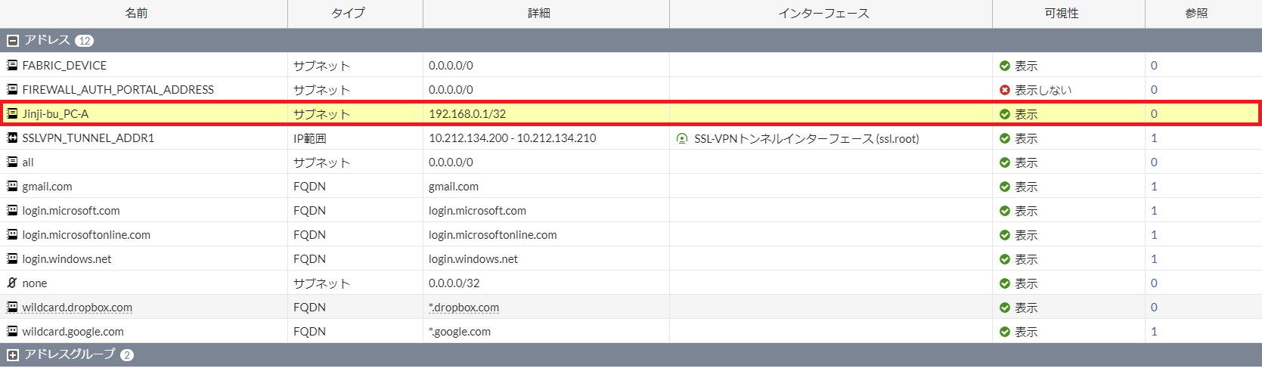Click the IP範囲 type cell
Screen dimensions: 1262x368
tap(310, 138)
